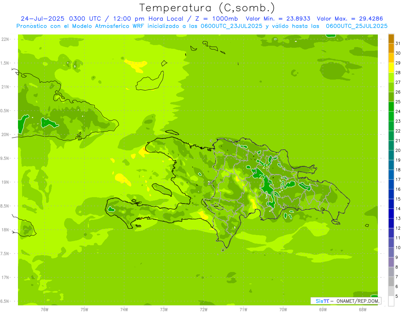Click the "74W" longitude label
The image size is (407, 314).
[x=124, y=309]
